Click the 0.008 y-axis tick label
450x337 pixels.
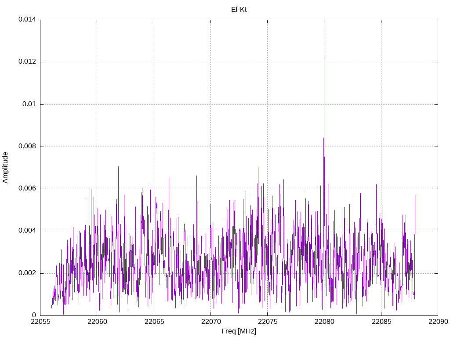(27, 147)
